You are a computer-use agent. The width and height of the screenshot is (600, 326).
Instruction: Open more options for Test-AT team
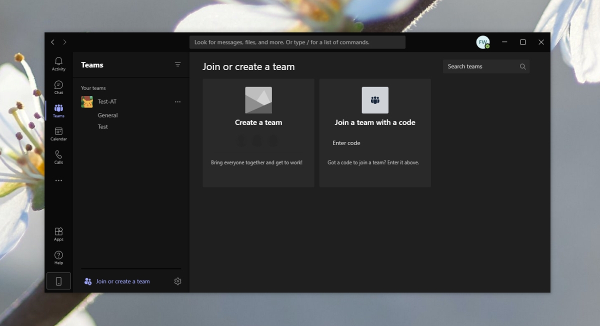(x=177, y=101)
